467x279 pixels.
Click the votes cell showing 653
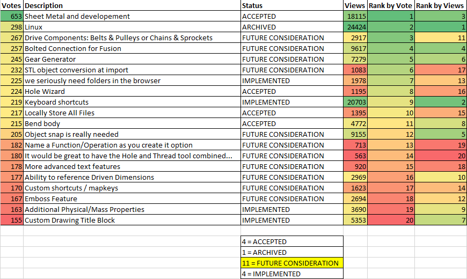12,16
